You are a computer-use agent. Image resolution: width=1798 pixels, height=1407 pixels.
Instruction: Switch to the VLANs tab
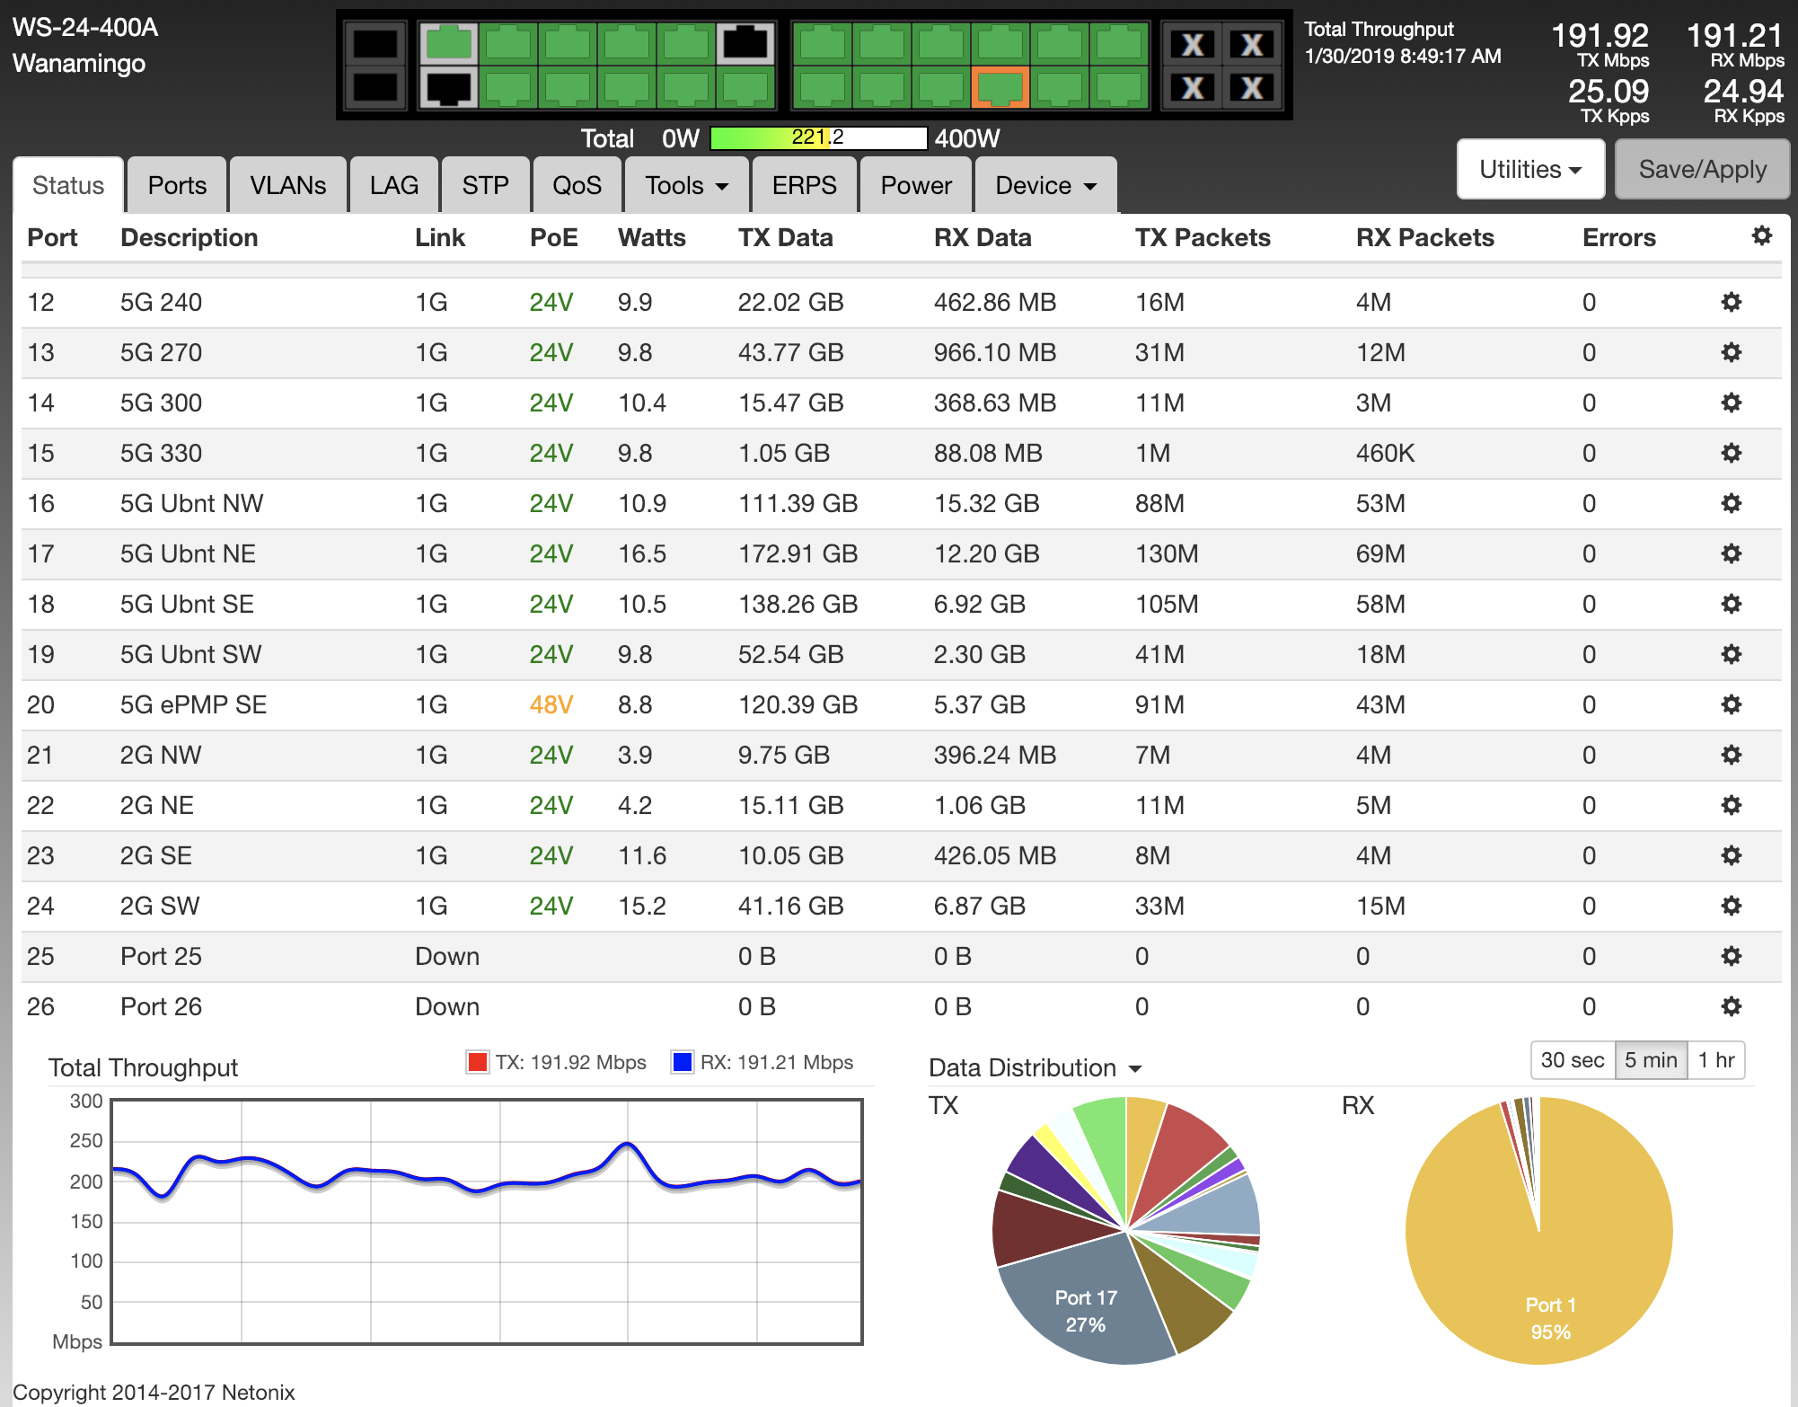coord(287,185)
